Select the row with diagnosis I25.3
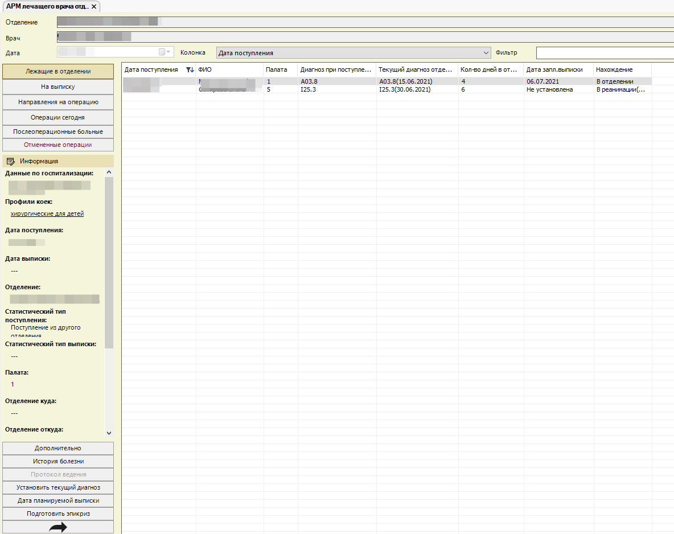This screenshot has width=674, height=534. click(x=387, y=89)
